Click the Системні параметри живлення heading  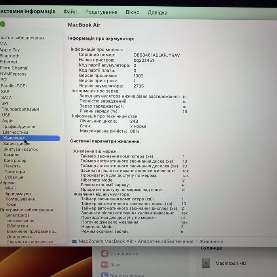[105, 141]
